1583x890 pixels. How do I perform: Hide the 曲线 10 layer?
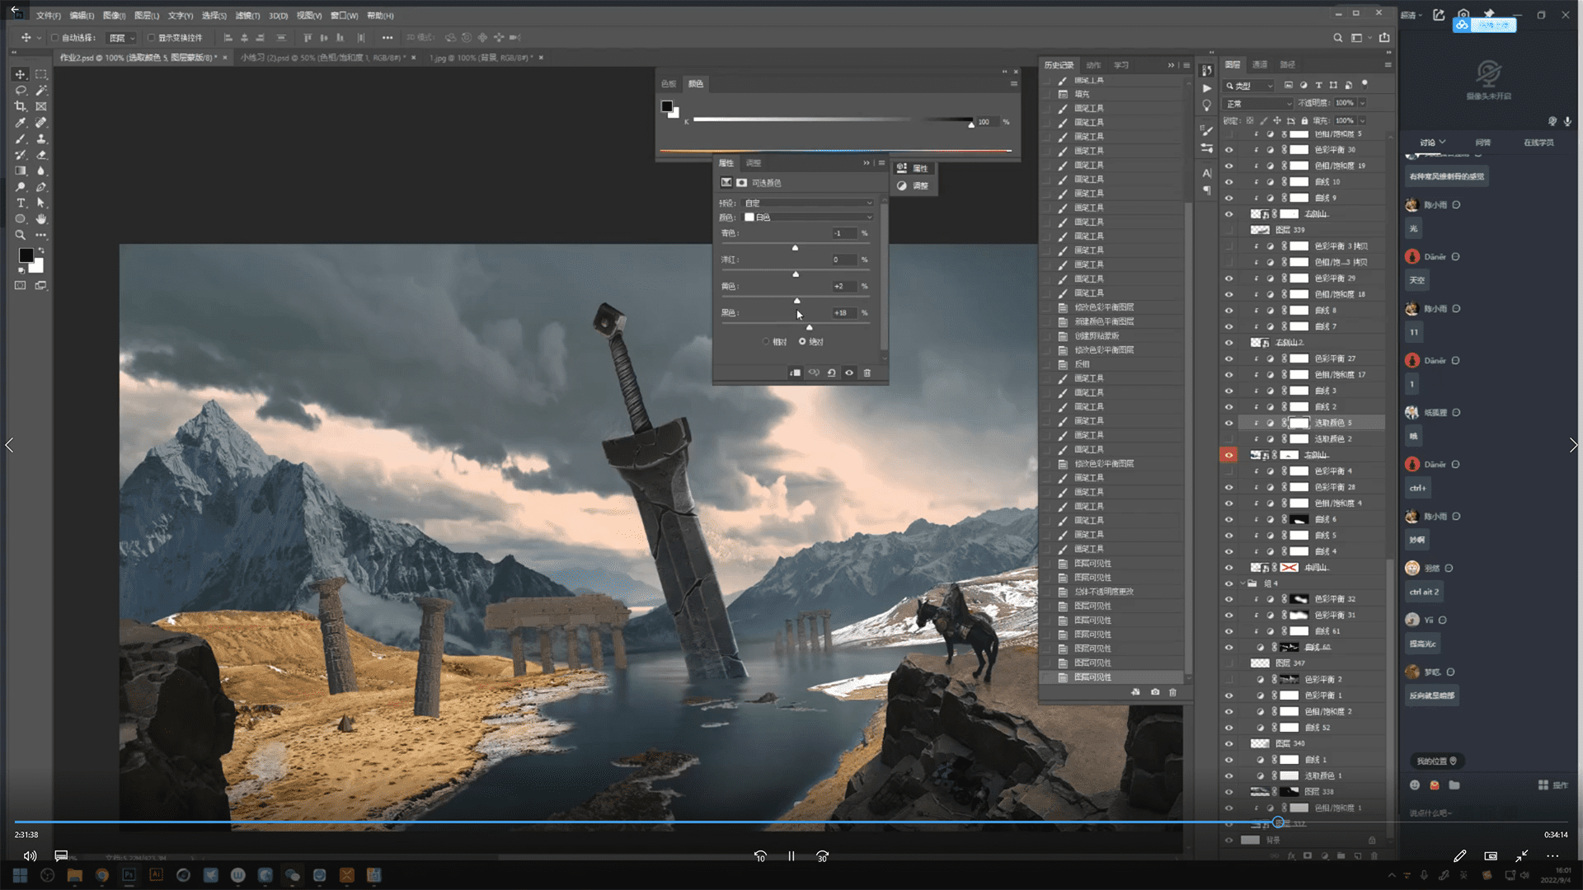tap(1228, 182)
